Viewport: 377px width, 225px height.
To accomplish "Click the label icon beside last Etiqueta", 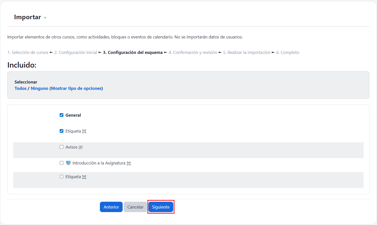I will pos(84,177).
